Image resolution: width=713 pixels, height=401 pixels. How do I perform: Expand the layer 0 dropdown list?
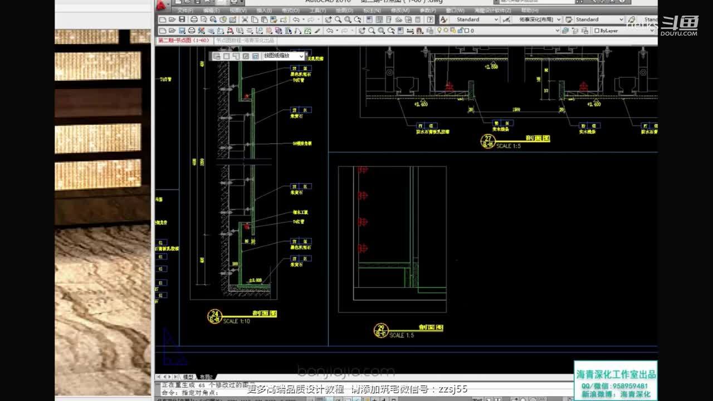[x=556, y=31]
